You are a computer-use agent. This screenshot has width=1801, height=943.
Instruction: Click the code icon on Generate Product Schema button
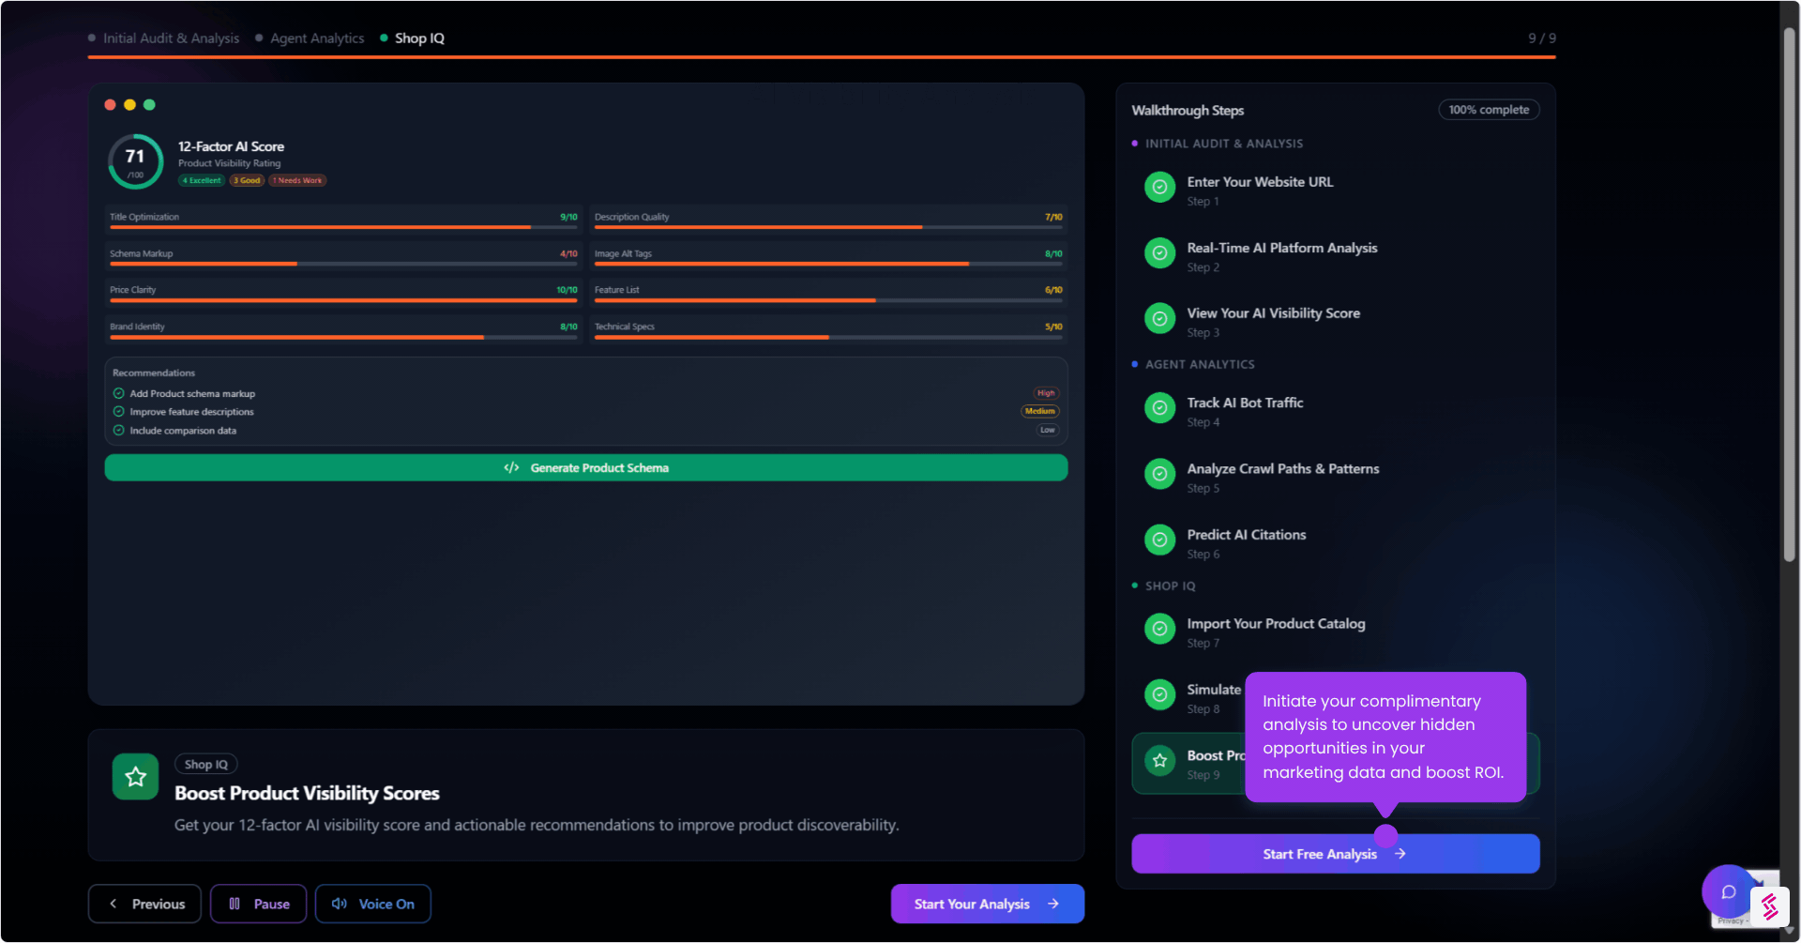(x=512, y=467)
